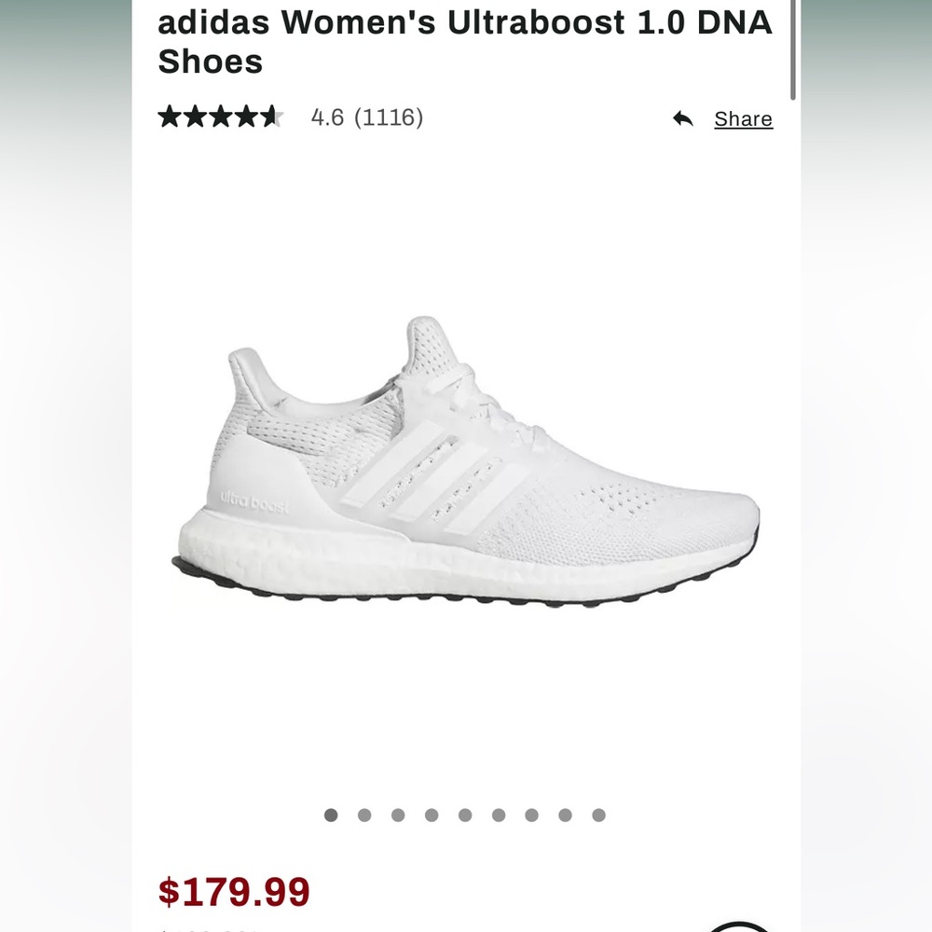This screenshot has width=932, height=932.
Task: Select the middle carousel dot
Action: tap(464, 815)
